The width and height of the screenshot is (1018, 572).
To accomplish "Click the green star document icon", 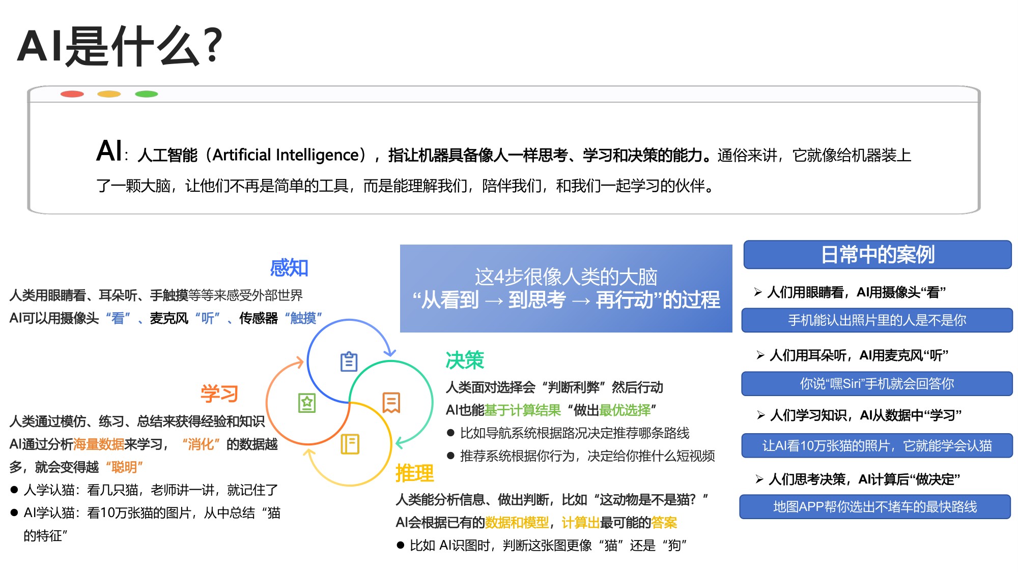I will tap(307, 403).
